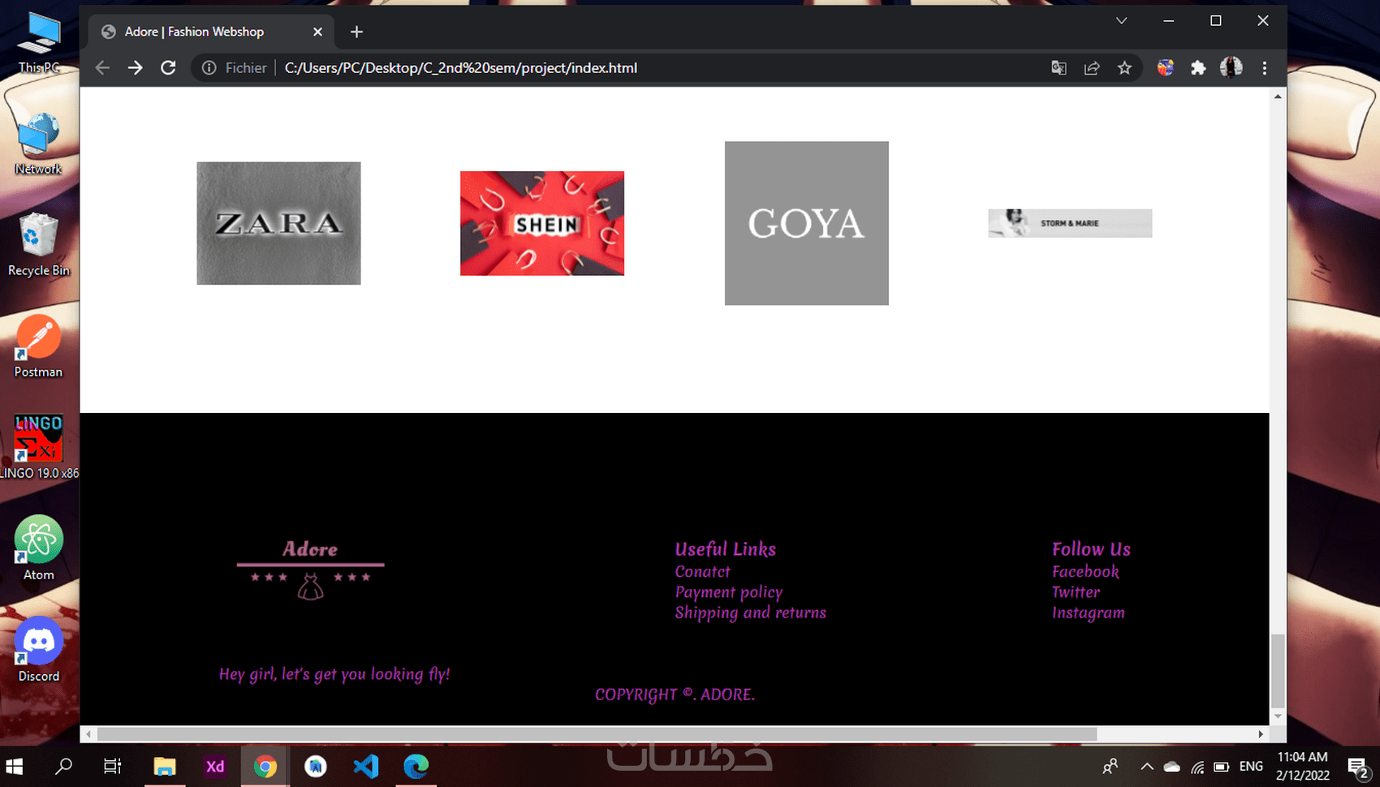Click the 'Follow Us' heading
The height and width of the screenshot is (787, 1380).
(1091, 549)
